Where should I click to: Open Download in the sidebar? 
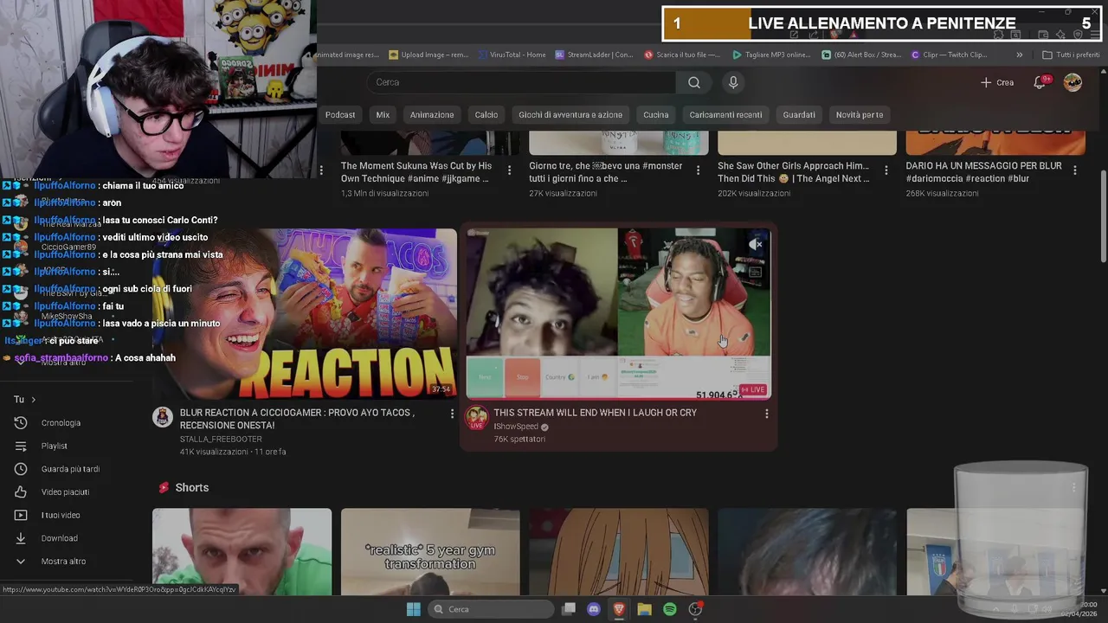[x=59, y=538]
